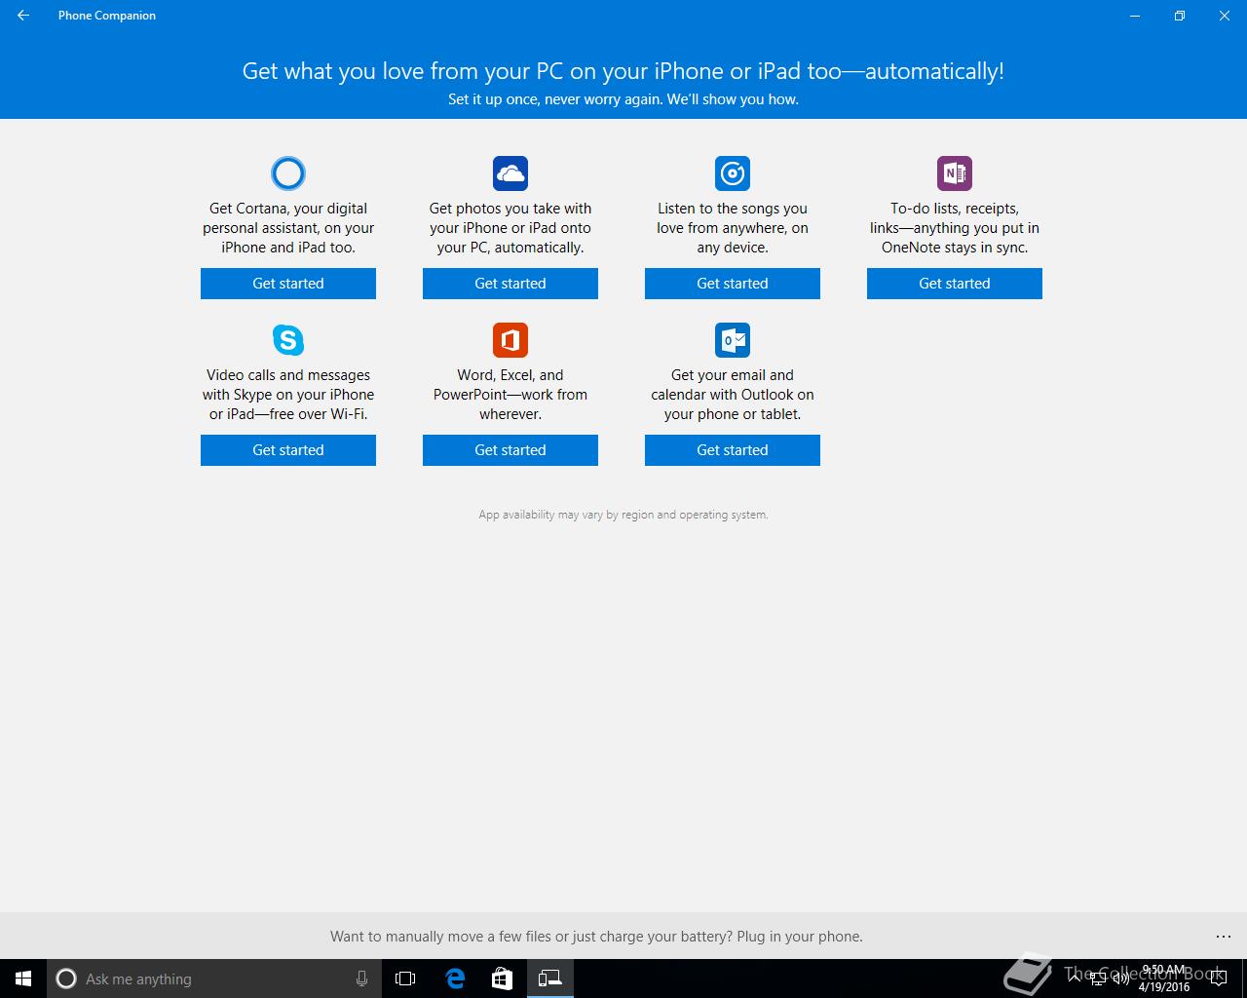Get started with OneNote sync
The image size is (1247, 998).
click(x=955, y=284)
